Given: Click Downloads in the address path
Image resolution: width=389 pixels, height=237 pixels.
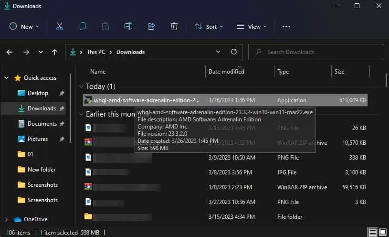Looking at the screenshot, I should pyautogui.click(x=130, y=52).
